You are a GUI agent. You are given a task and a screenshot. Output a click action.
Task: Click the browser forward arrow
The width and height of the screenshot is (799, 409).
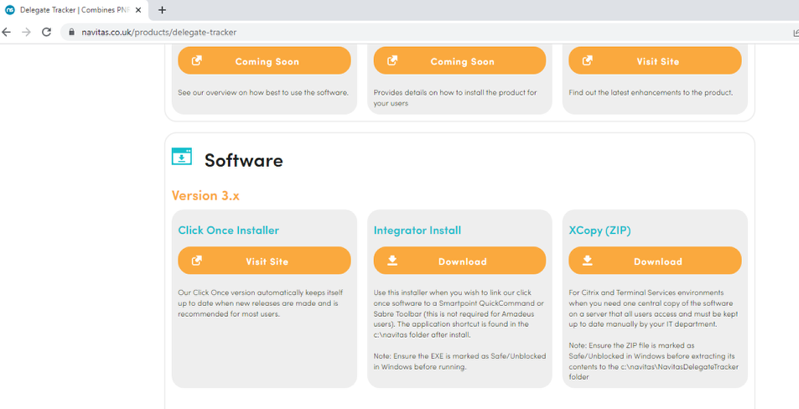pyautogui.click(x=27, y=32)
